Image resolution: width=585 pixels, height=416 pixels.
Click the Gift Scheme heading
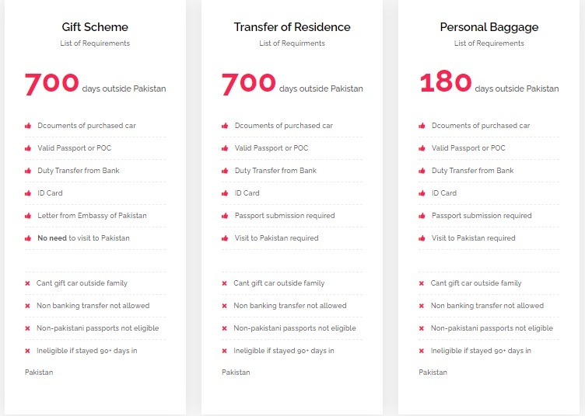95,27
